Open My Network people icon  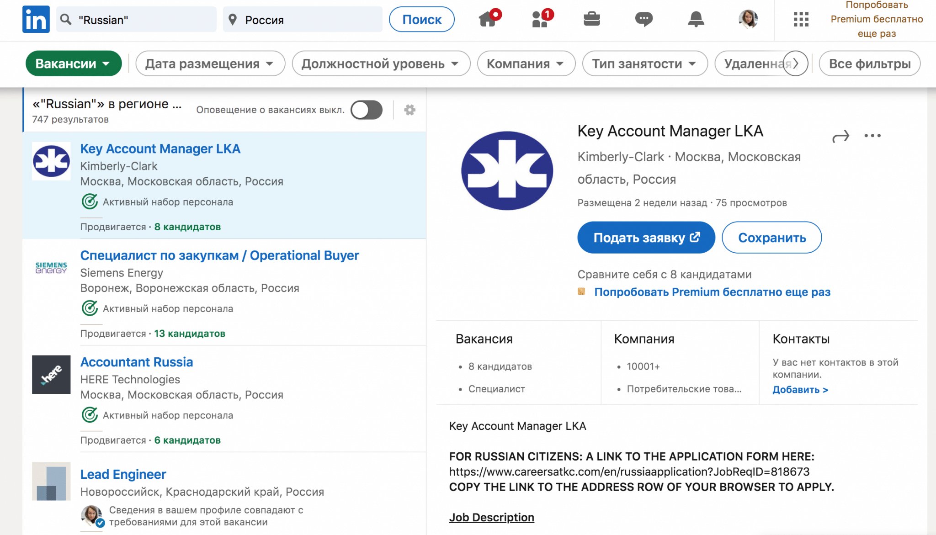[x=540, y=19]
